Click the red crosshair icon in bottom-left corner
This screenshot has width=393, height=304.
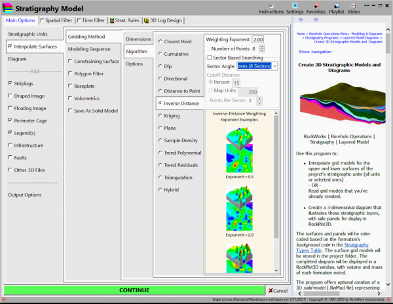point(3,299)
